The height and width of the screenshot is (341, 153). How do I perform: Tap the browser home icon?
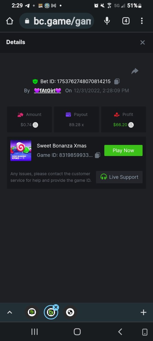(x=10, y=21)
